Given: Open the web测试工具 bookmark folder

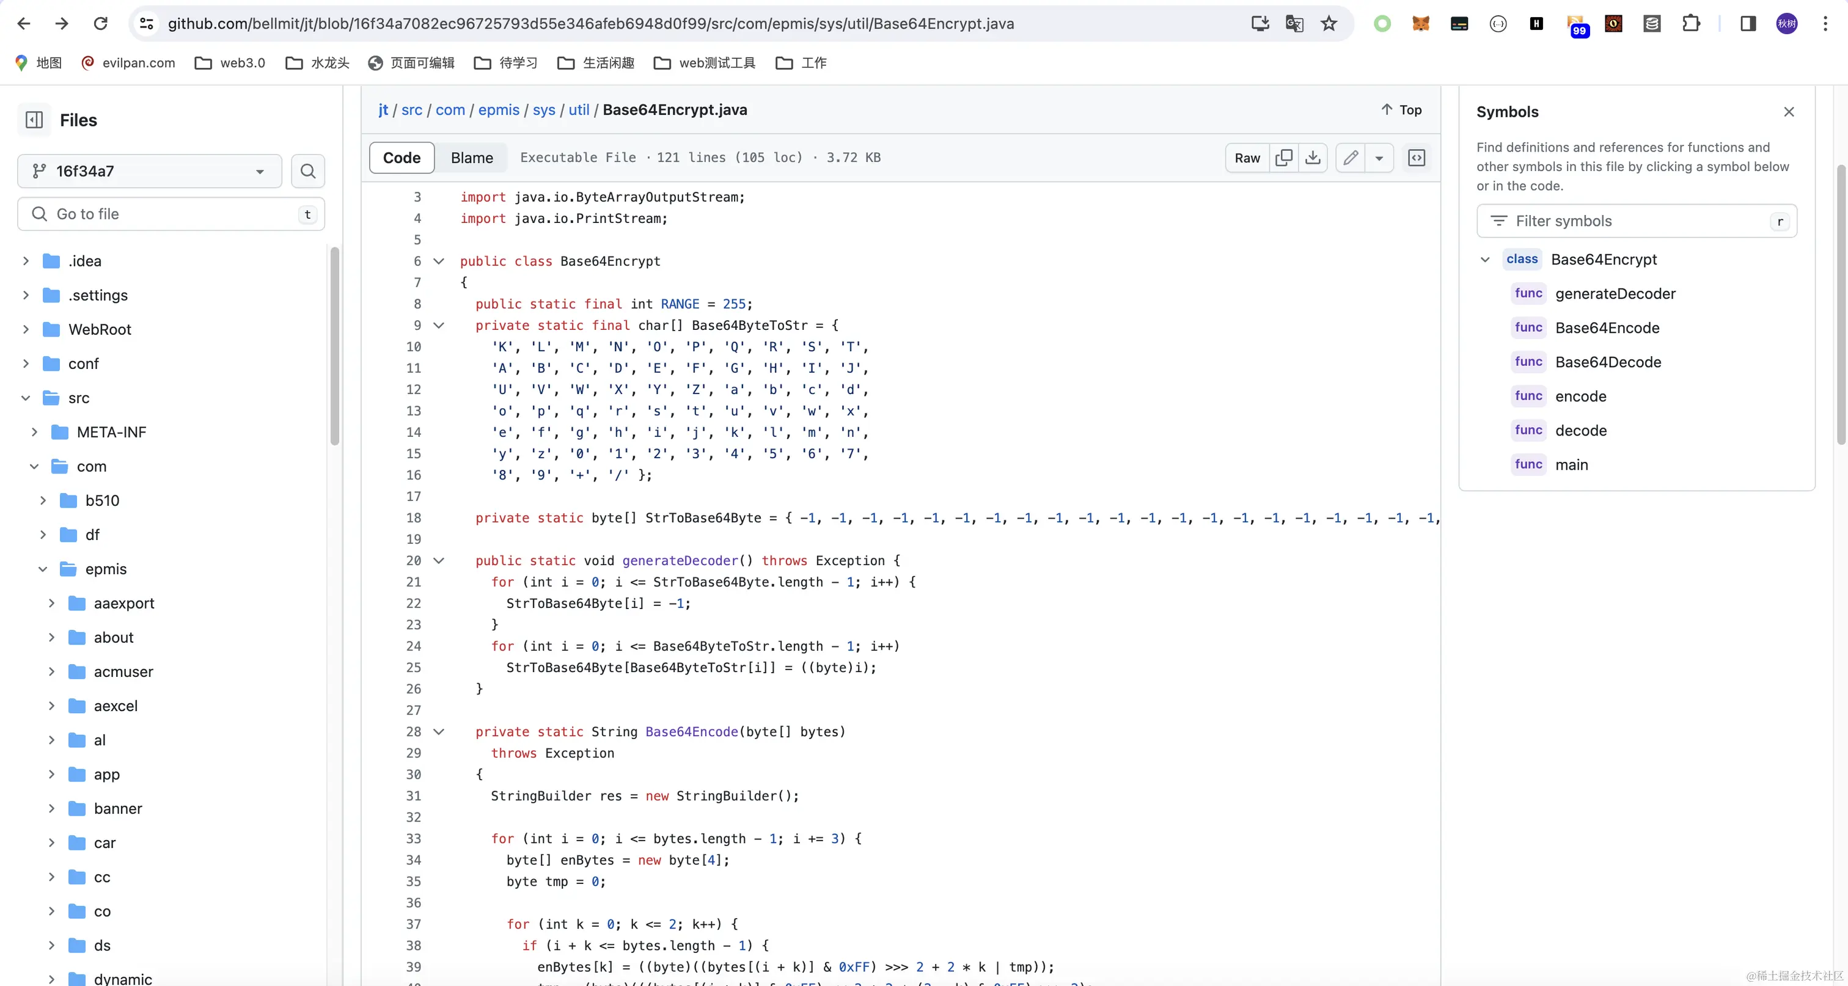Looking at the screenshot, I should tap(705, 63).
